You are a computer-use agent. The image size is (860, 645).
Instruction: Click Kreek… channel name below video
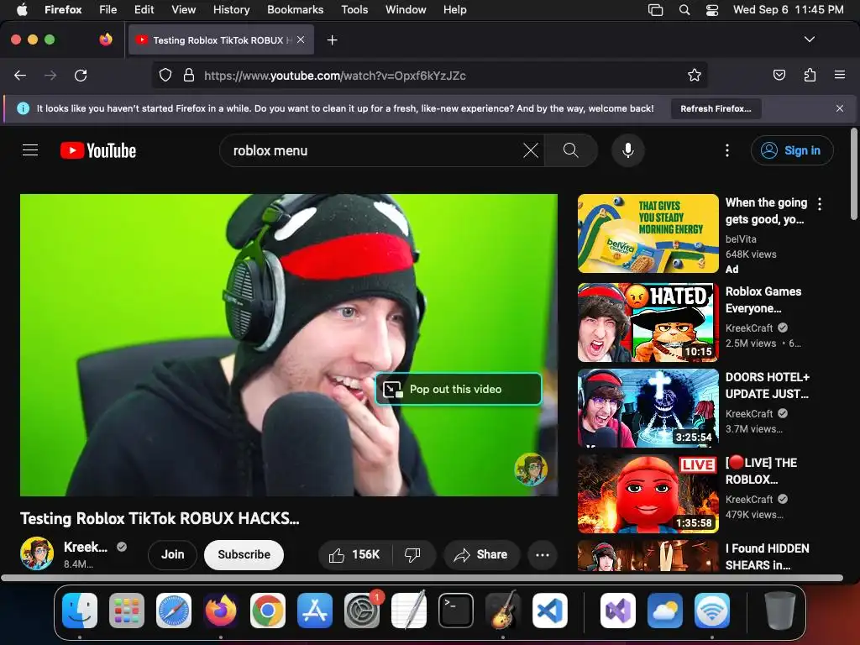pos(86,547)
